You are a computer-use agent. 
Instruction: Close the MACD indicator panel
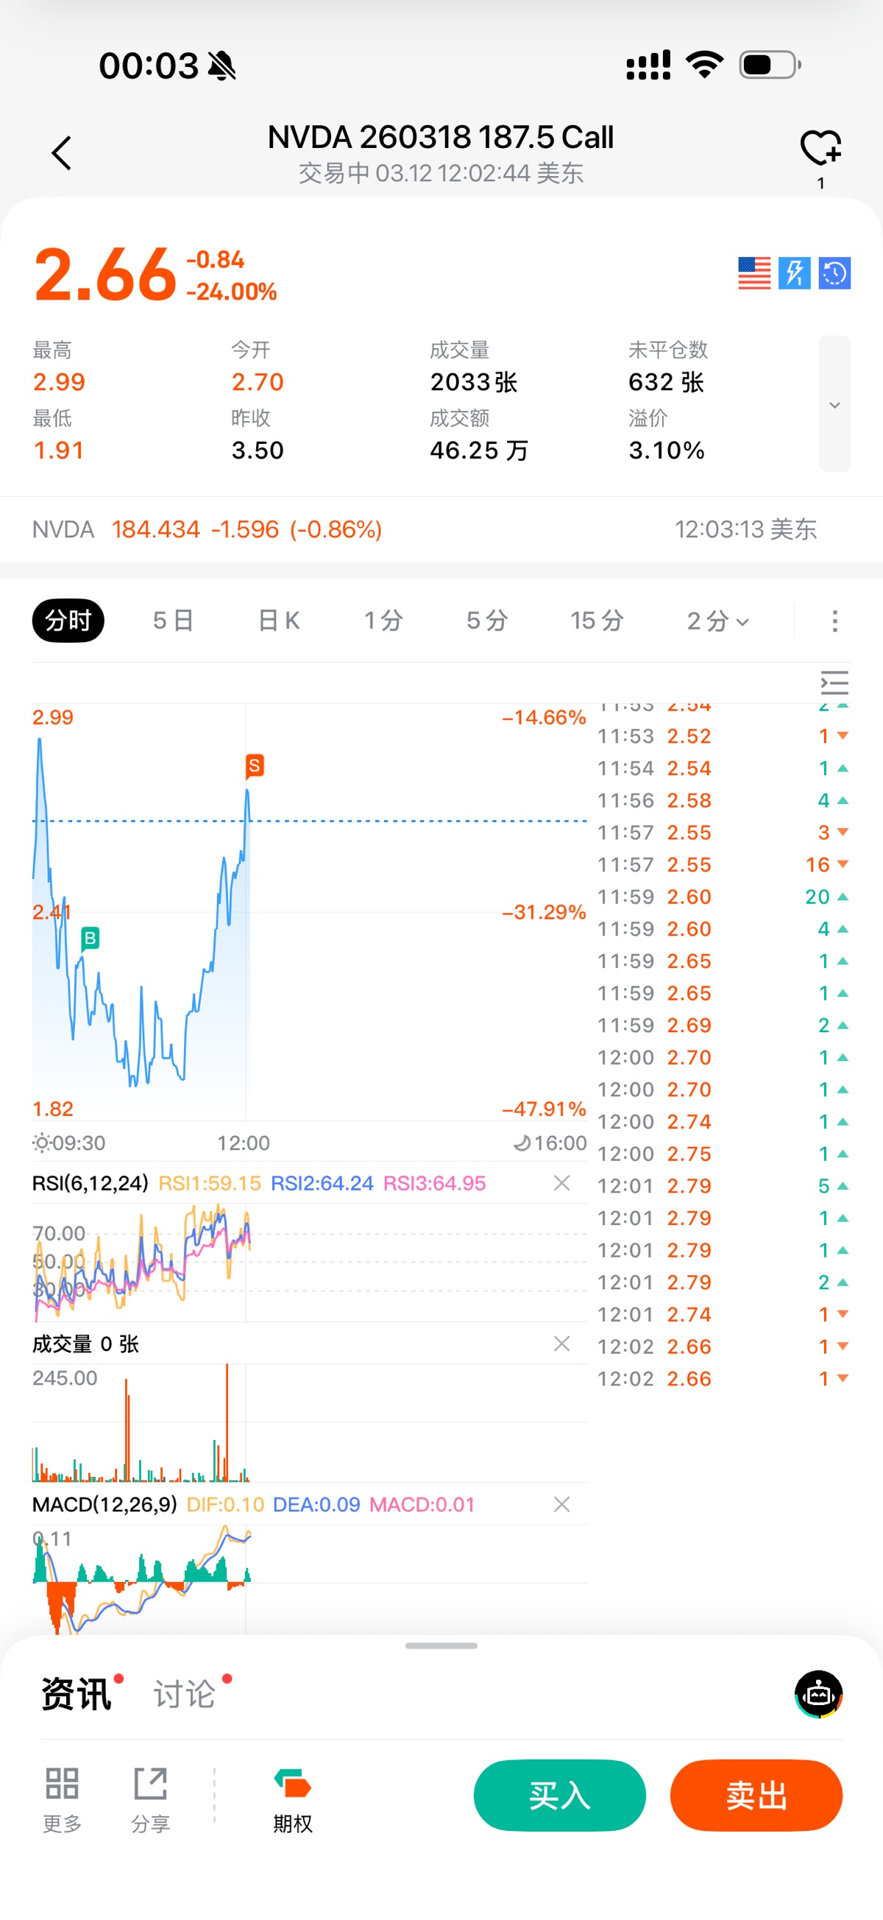click(562, 1504)
